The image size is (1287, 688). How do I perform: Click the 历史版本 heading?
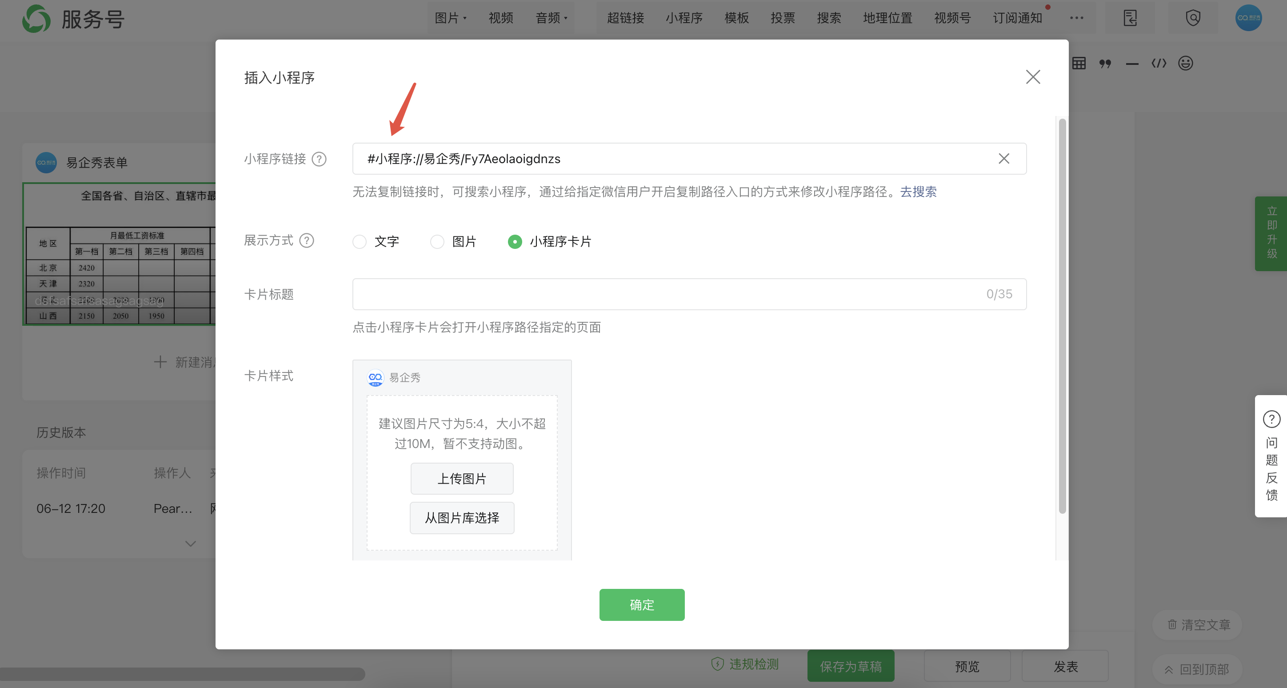point(61,432)
